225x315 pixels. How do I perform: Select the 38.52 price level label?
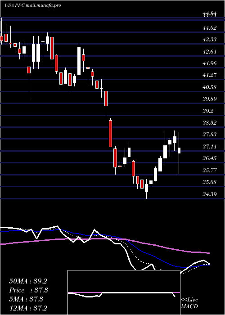pyautogui.click(x=210, y=123)
